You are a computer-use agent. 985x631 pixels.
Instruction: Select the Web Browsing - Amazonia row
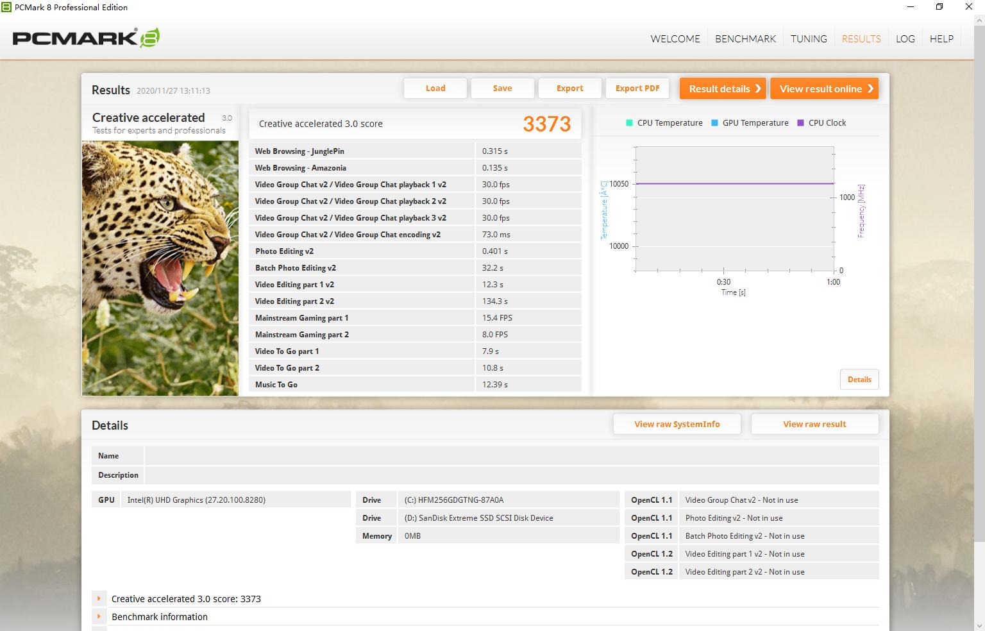(x=415, y=168)
